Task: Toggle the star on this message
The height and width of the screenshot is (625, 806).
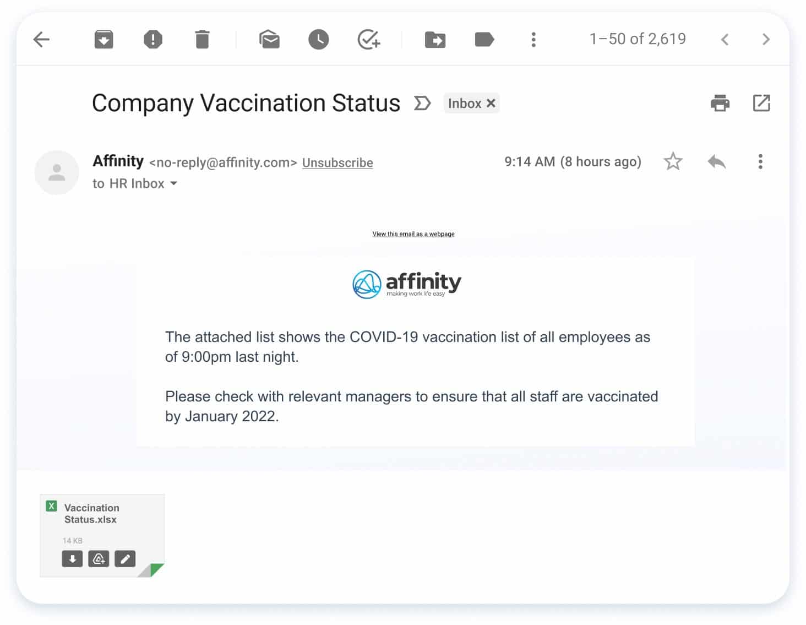Action: [673, 161]
